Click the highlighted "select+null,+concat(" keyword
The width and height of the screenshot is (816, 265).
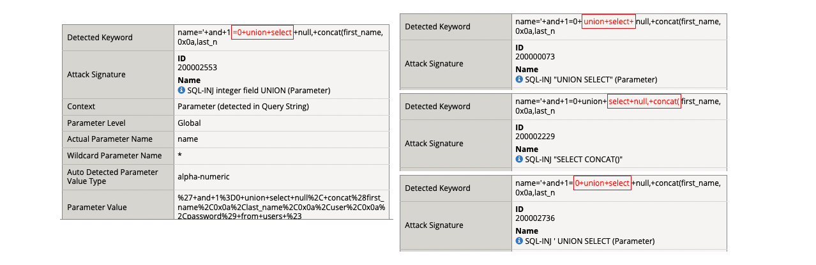[644, 101]
